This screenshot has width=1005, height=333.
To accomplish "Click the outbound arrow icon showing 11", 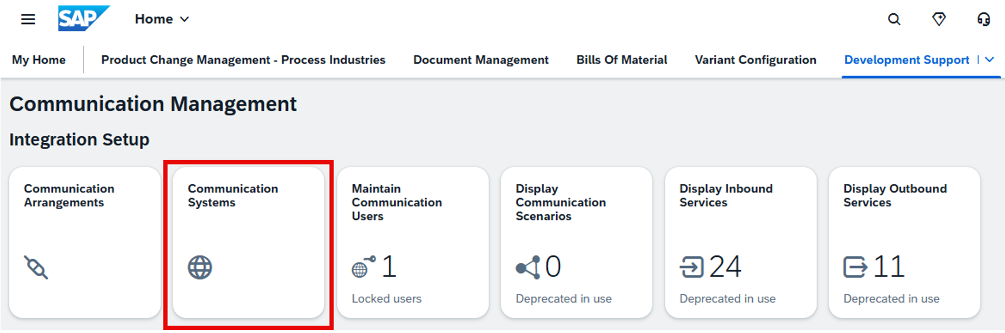I will [855, 267].
